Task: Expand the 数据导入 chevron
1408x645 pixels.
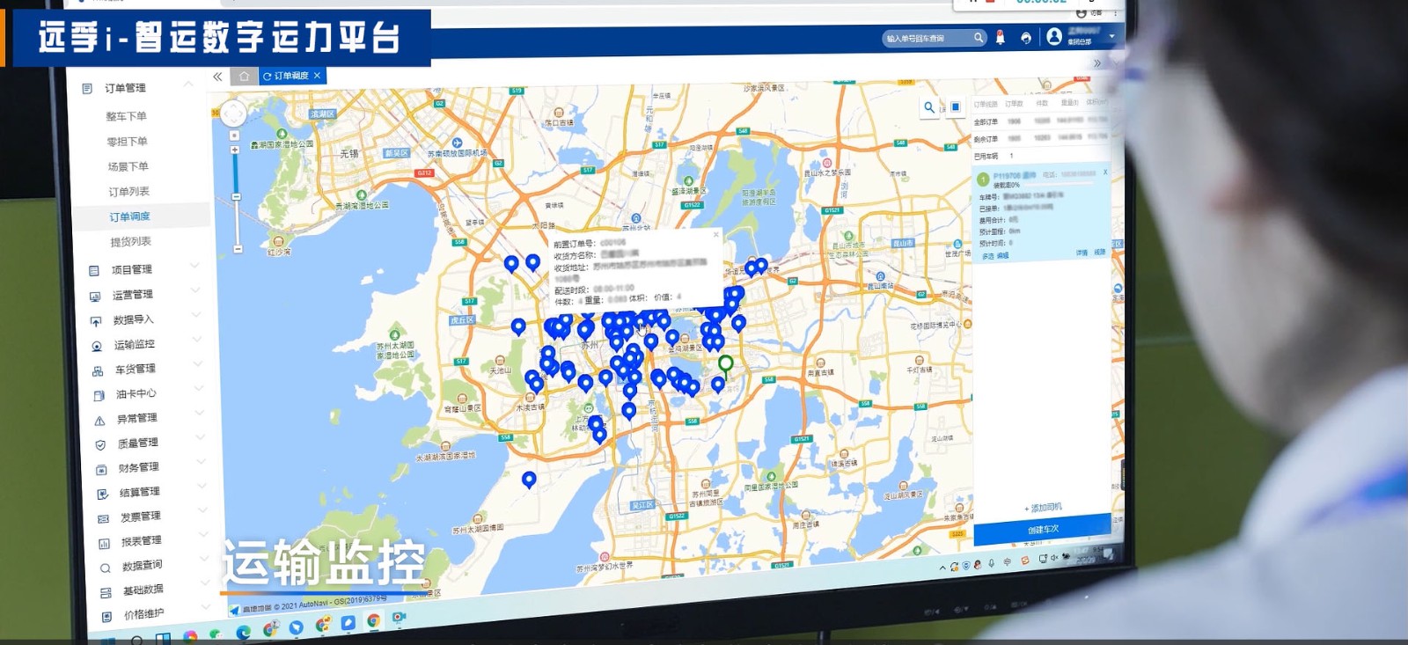Action: [196, 315]
